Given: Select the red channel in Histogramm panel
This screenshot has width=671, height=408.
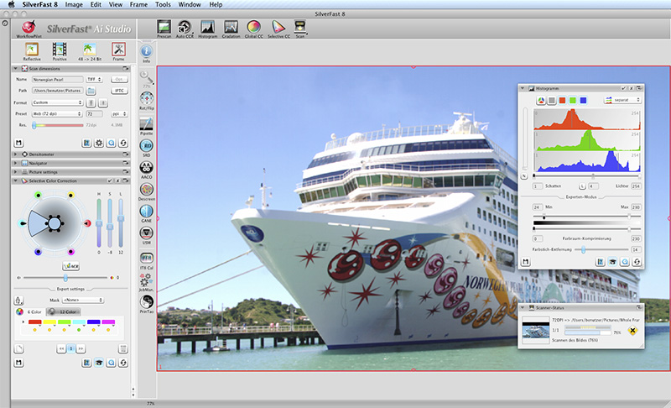Looking at the screenshot, I should tap(564, 101).
